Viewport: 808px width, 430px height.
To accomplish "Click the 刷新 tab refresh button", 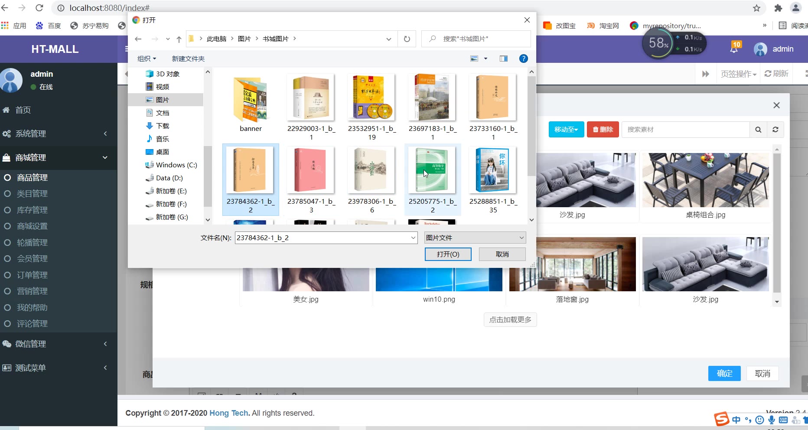I will [776, 74].
